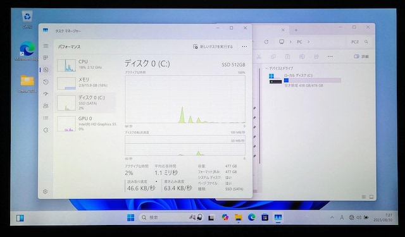Select the ローカル ディスク (C:) drive
The height and width of the screenshot is (237, 405).
click(x=305, y=80)
